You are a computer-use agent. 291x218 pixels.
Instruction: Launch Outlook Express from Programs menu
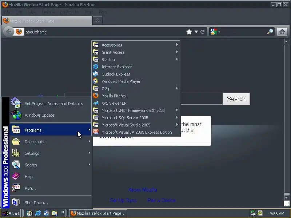136,74
